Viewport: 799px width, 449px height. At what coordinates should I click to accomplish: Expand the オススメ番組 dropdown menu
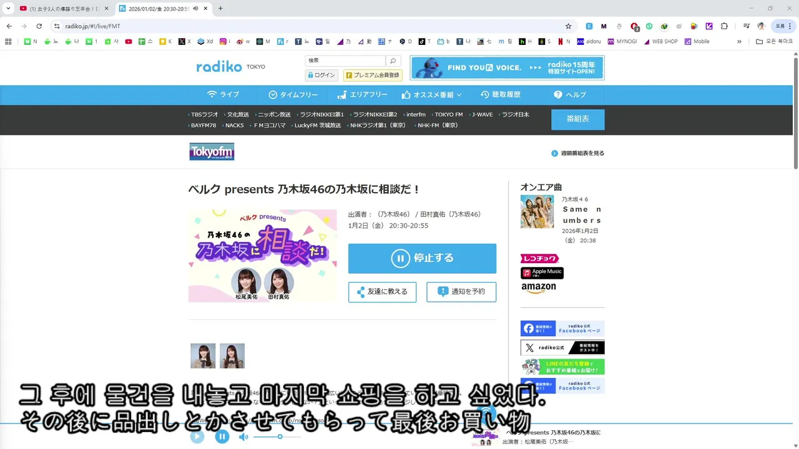[x=431, y=95]
